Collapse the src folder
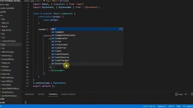The height and width of the screenshot is (108, 193). click(x=2, y=15)
